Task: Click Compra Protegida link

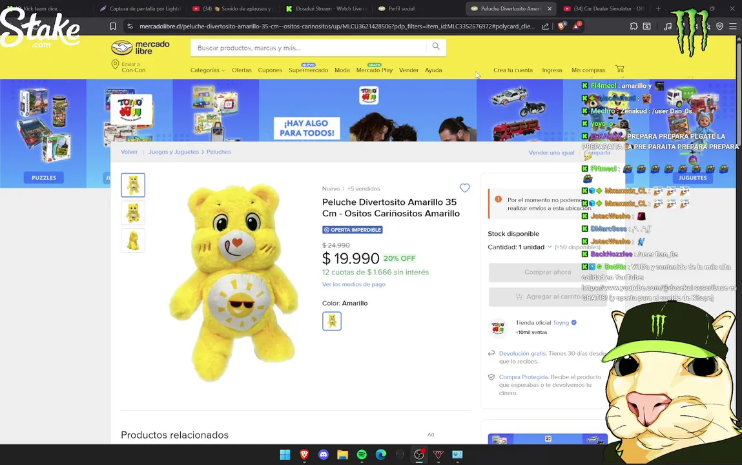Action: pyautogui.click(x=523, y=377)
